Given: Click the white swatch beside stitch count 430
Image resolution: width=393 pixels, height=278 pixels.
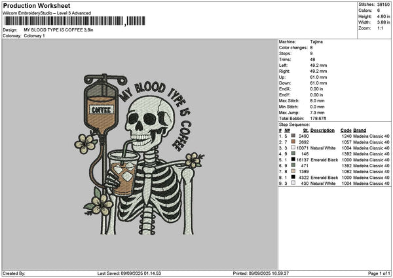Looking at the screenshot, I should pyautogui.click(x=293, y=183).
